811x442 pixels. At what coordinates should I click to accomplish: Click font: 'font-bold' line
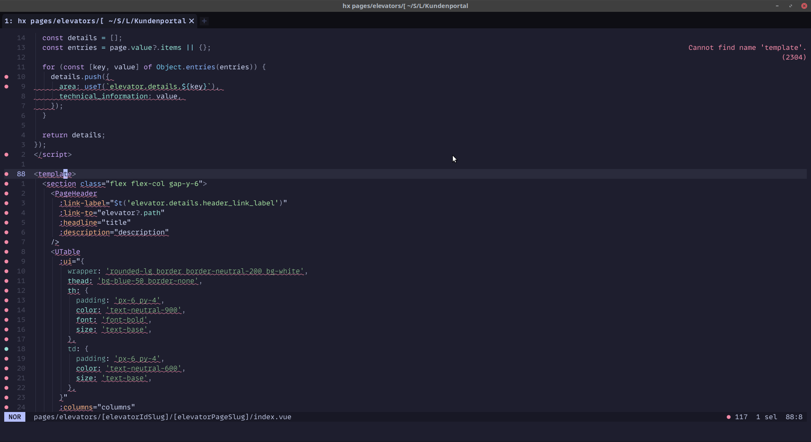114,320
